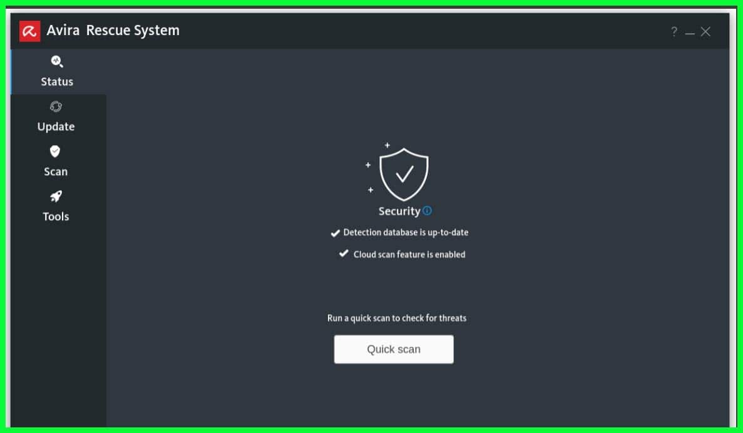The image size is (743, 433).
Task: Click the Scan shield icon in sidebar
Action: point(55,151)
